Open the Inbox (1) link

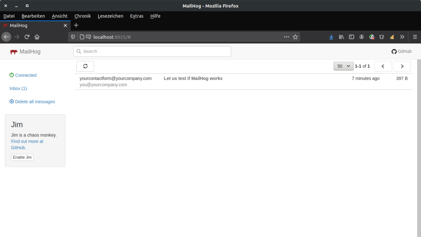pyautogui.click(x=18, y=88)
